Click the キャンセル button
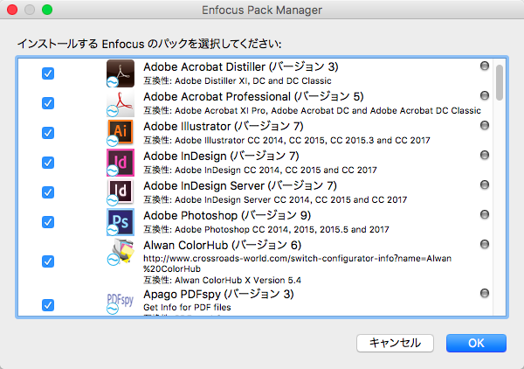The width and height of the screenshot is (524, 369). point(395,344)
